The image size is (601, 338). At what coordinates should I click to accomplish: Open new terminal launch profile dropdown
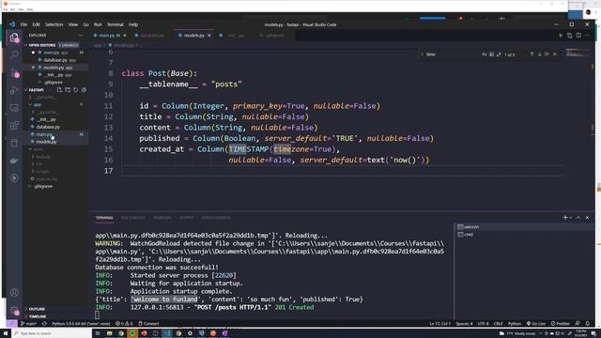[571, 218]
